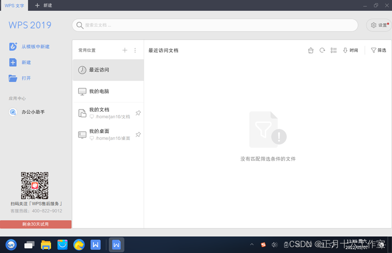This screenshot has width=392, height=253.
Task: Click the 新建 tab with plus sign
Action: pos(44,5)
